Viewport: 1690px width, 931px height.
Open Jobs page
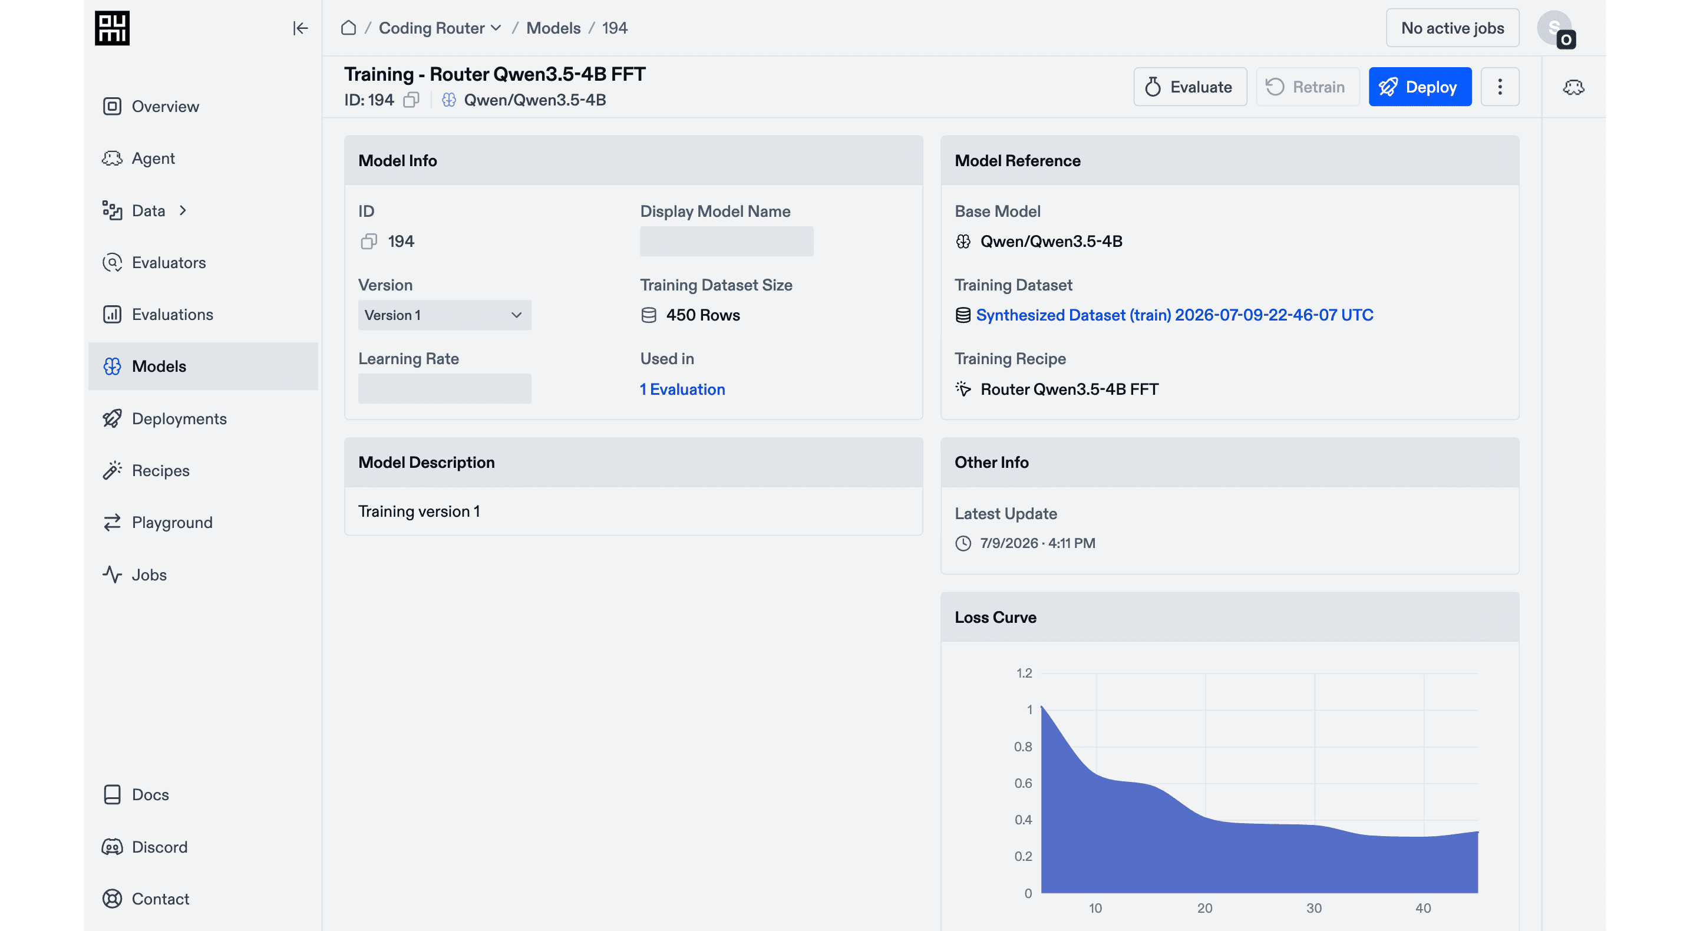203,575
